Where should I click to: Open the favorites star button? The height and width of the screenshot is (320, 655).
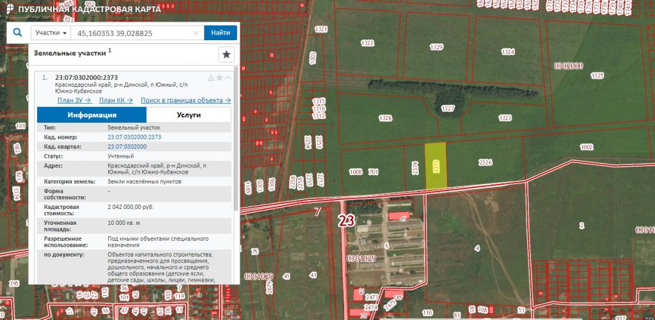[x=227, y=55]
